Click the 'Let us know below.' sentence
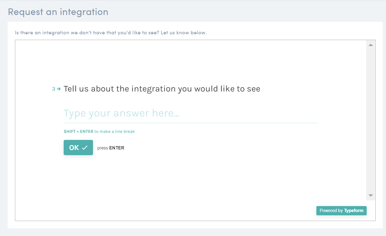Screen dimensions: 386x236 (184, 33)
